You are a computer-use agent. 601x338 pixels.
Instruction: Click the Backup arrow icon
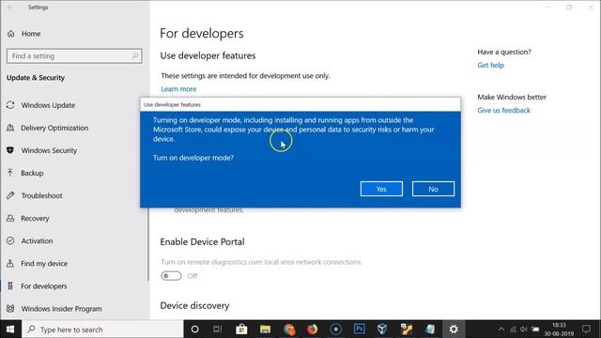[10, 173]
